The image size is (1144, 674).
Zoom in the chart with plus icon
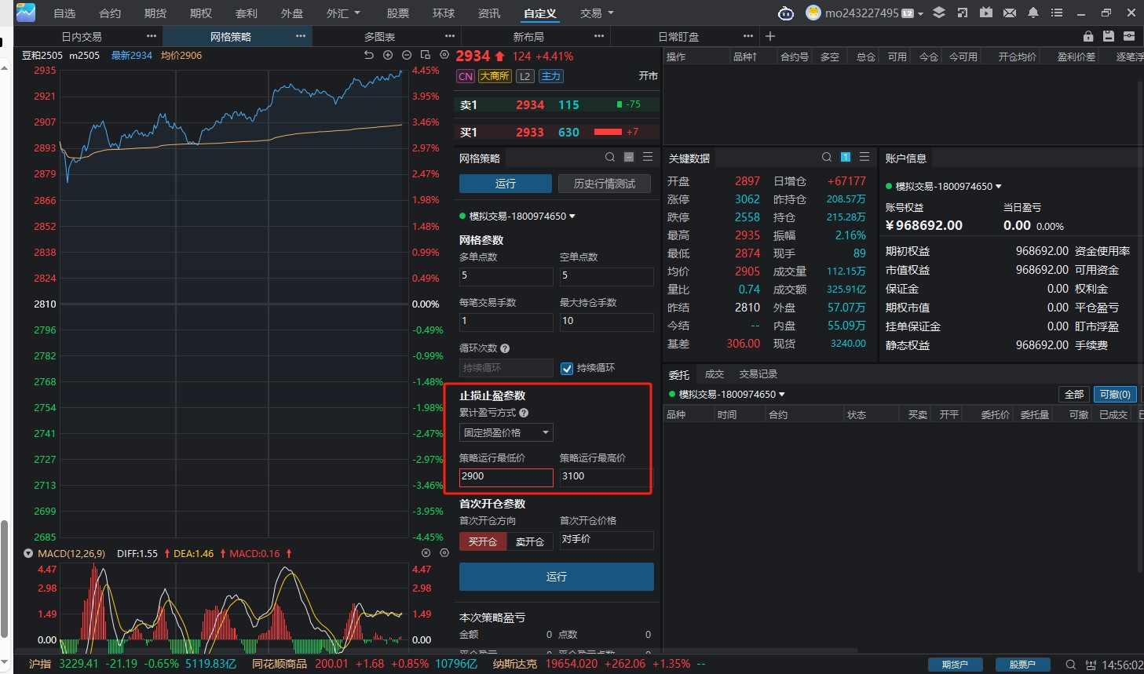coord(388,55)
